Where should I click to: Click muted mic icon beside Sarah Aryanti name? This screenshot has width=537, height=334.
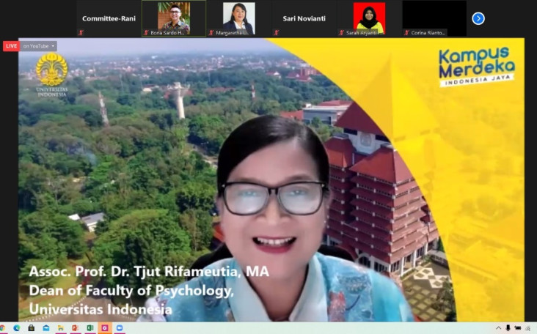(341, 33)
